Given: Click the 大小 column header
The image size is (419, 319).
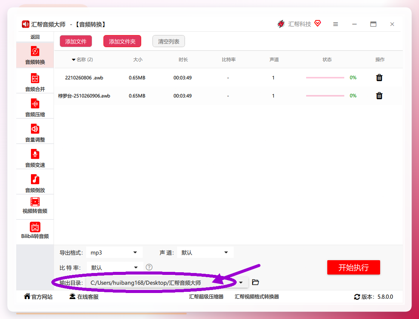Looking at the screenshot, I should 138,60.
